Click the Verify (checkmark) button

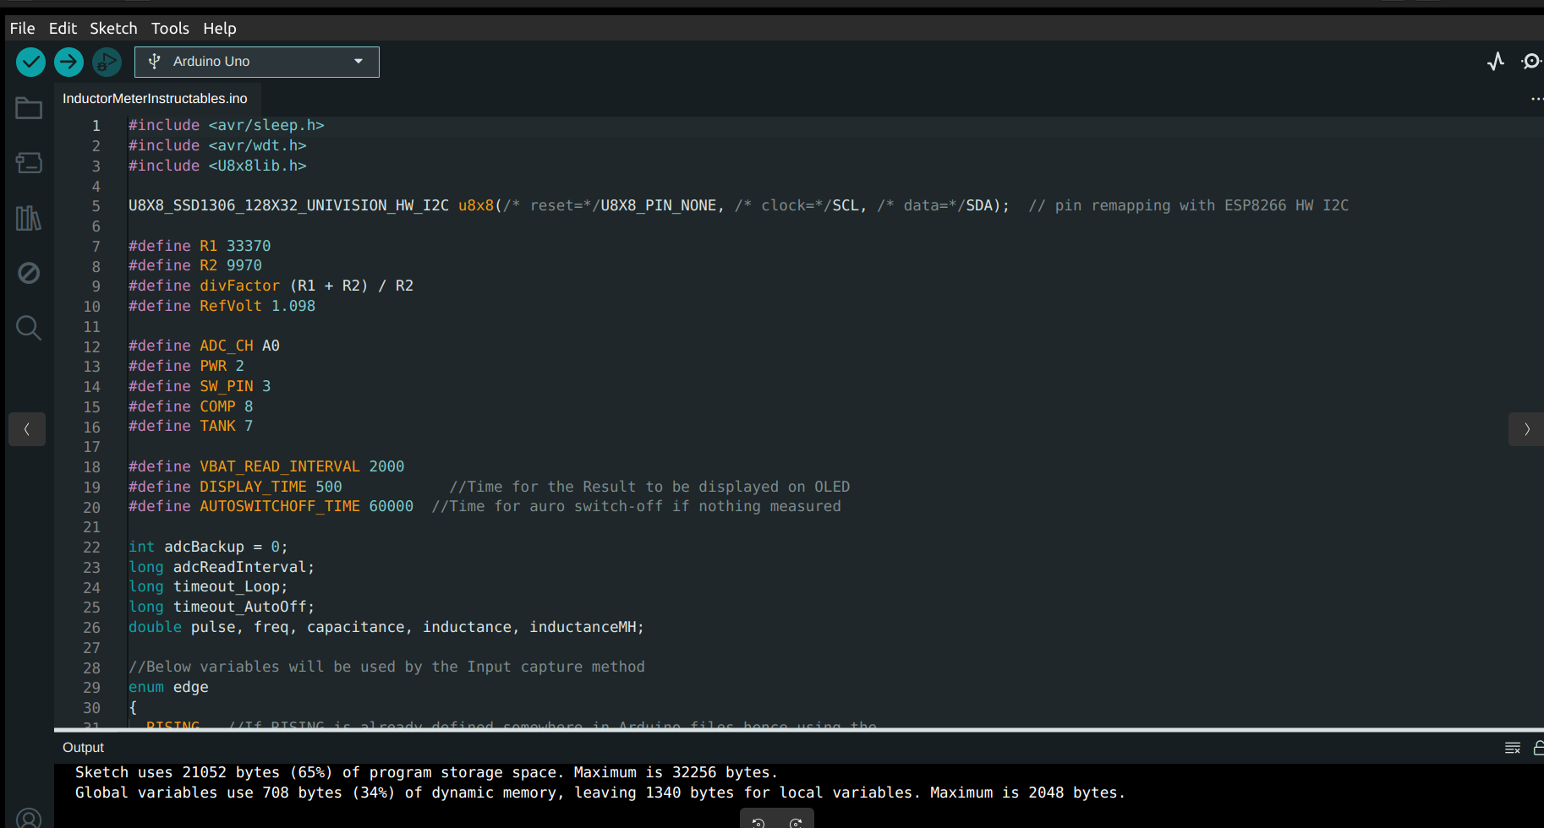point(31,62)
